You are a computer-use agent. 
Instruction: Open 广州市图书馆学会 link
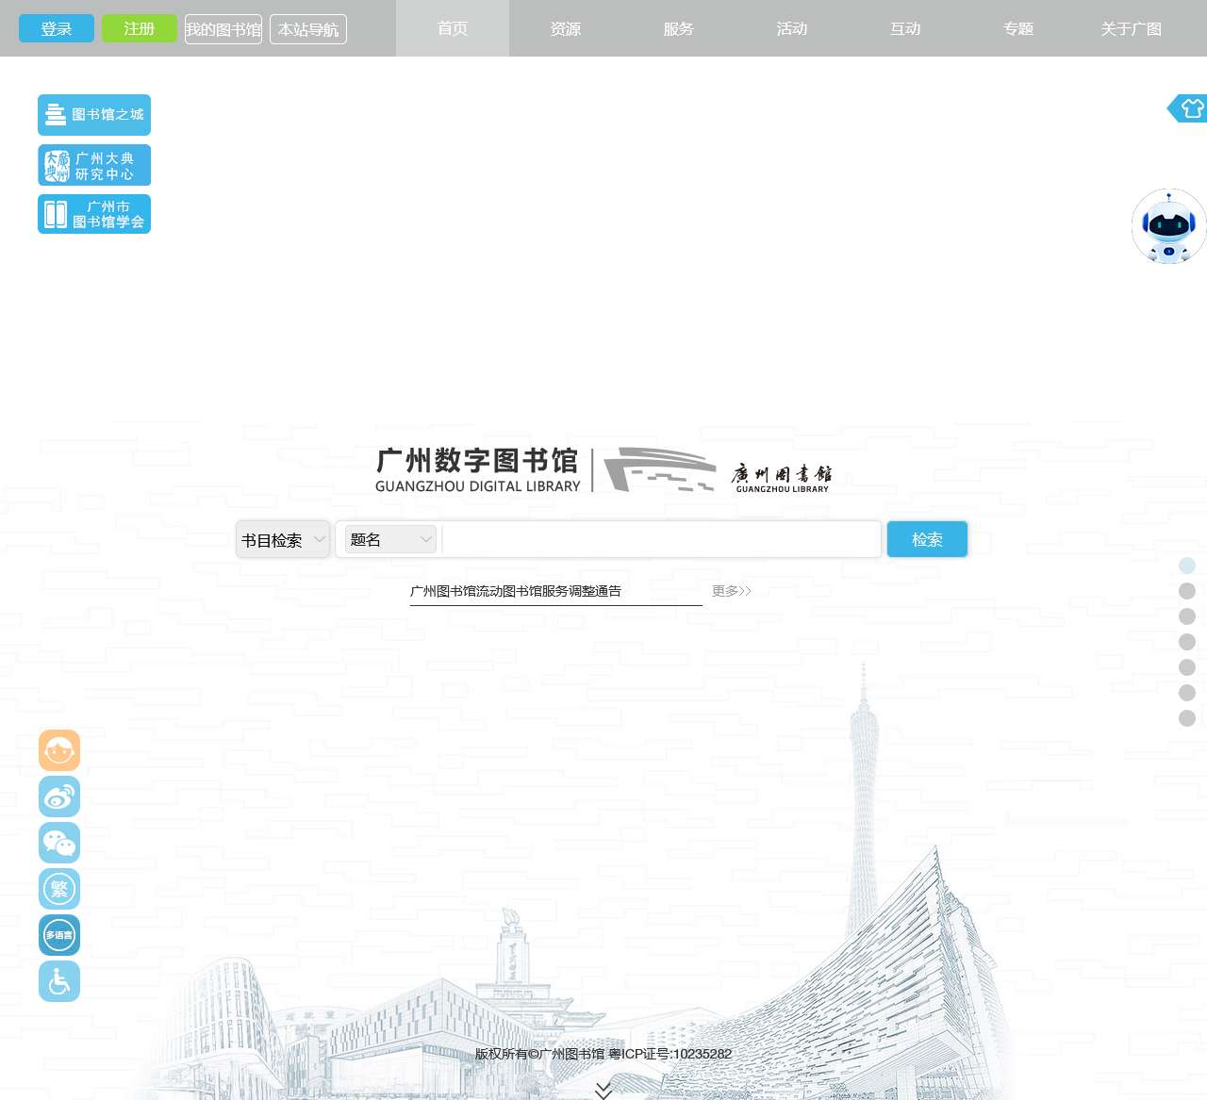(x=94, y=214)
